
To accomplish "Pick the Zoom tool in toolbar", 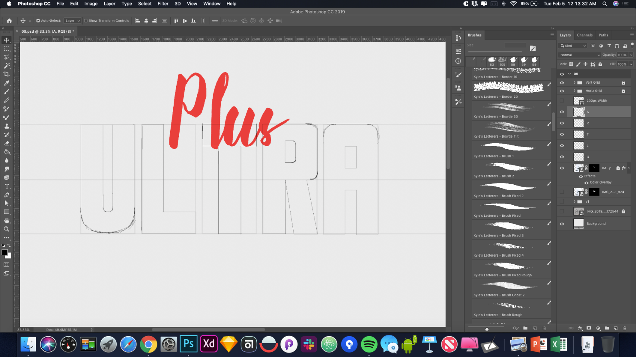I will [x=7, y=229].
